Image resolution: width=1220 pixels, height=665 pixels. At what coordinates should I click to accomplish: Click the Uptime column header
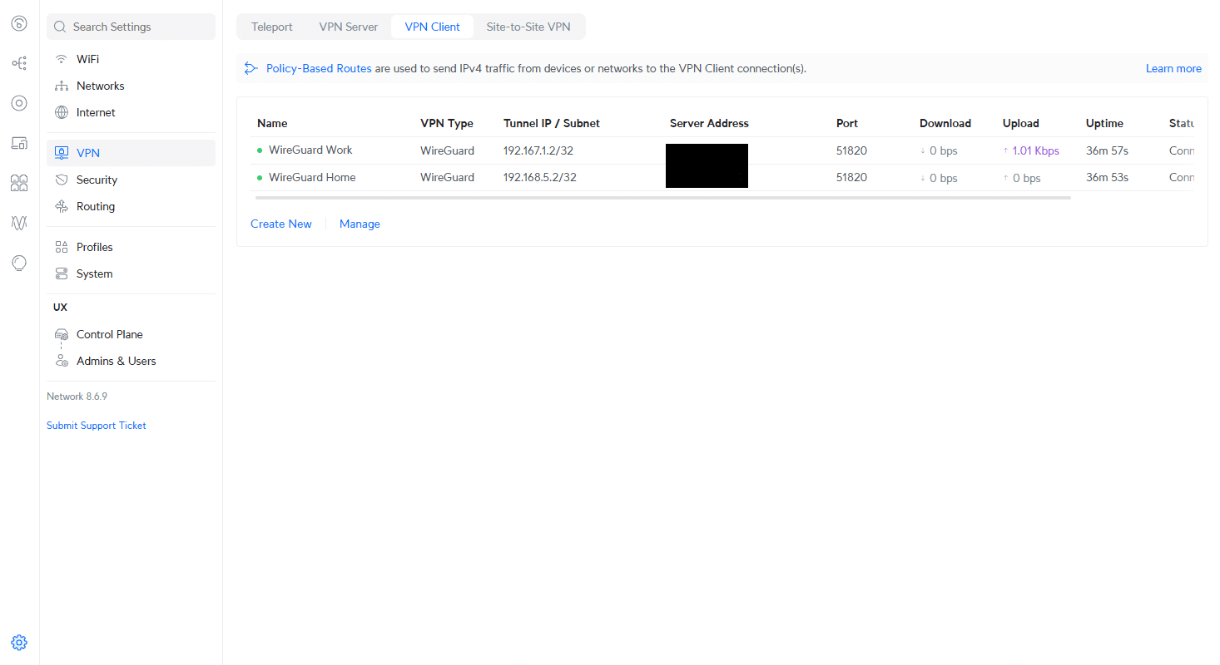click(1104, 123)
